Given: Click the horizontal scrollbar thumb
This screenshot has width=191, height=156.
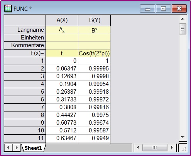Looking at the screenshot, I should (155, 147).
